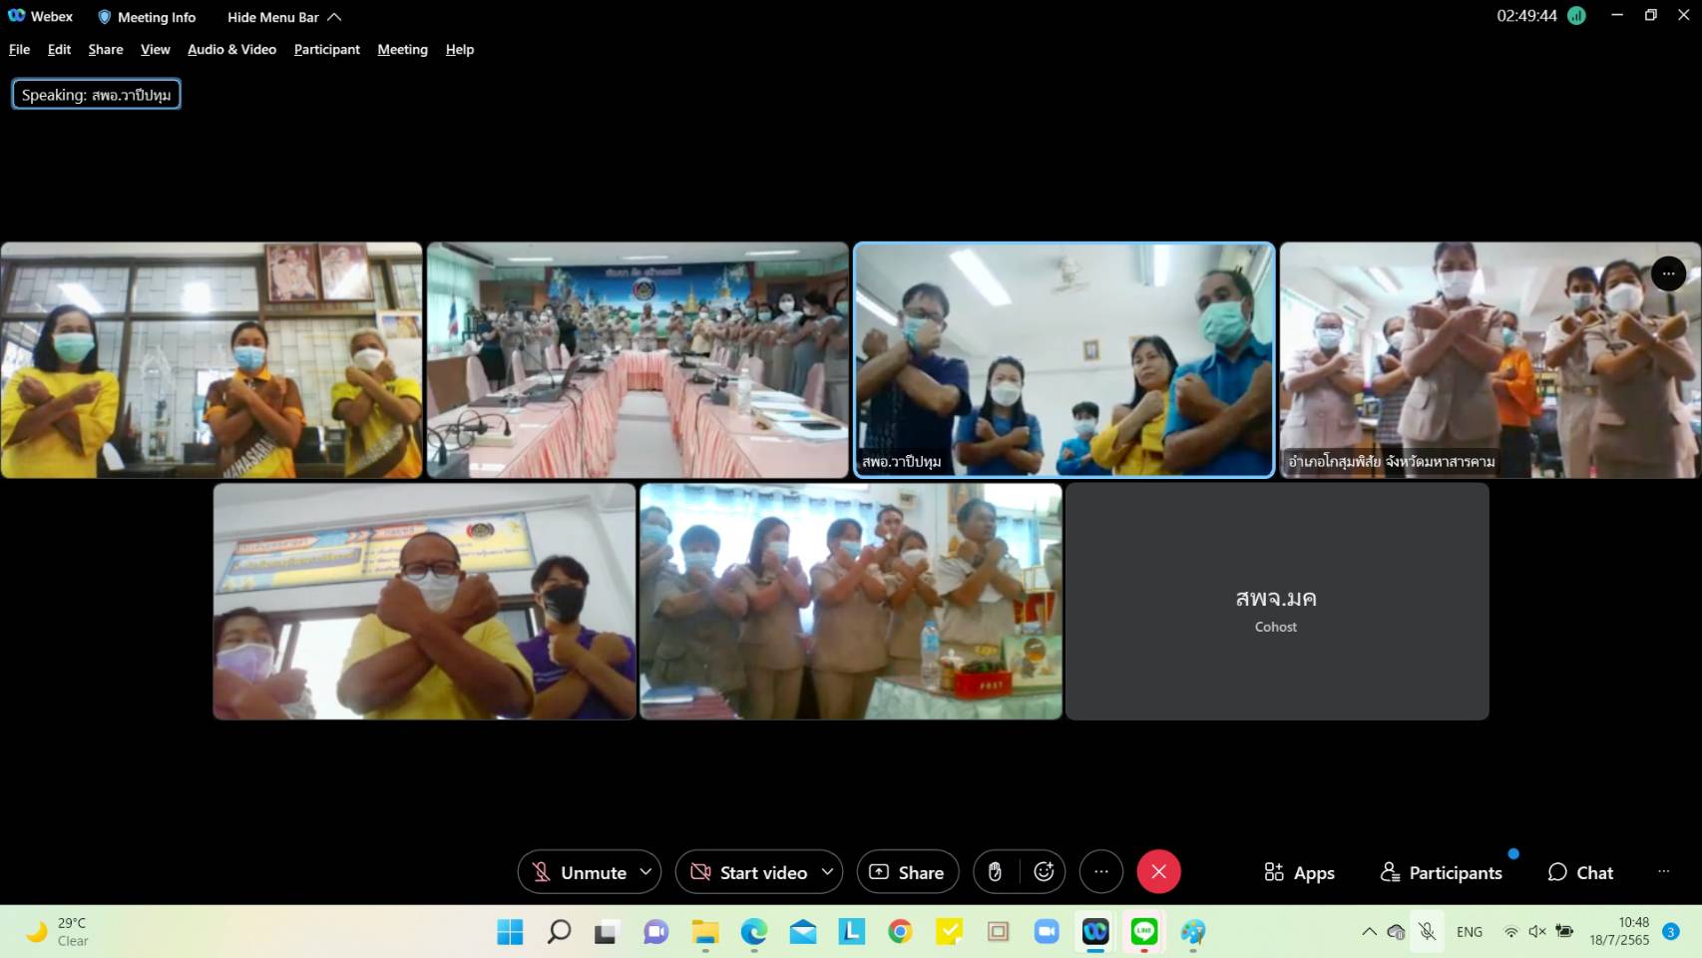Open LINE app from taskbar
Viewport: 1702px width, 958px height.
point(1144,932)
